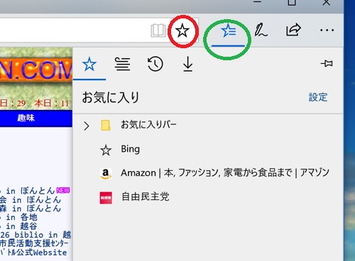Screen dimensions: 355x261
Task: Expand the お気に入りバー folder chevron
Action: (87, 126)
